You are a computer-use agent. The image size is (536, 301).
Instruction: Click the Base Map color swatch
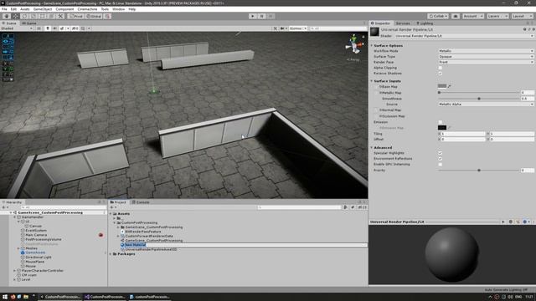(442, 86)
